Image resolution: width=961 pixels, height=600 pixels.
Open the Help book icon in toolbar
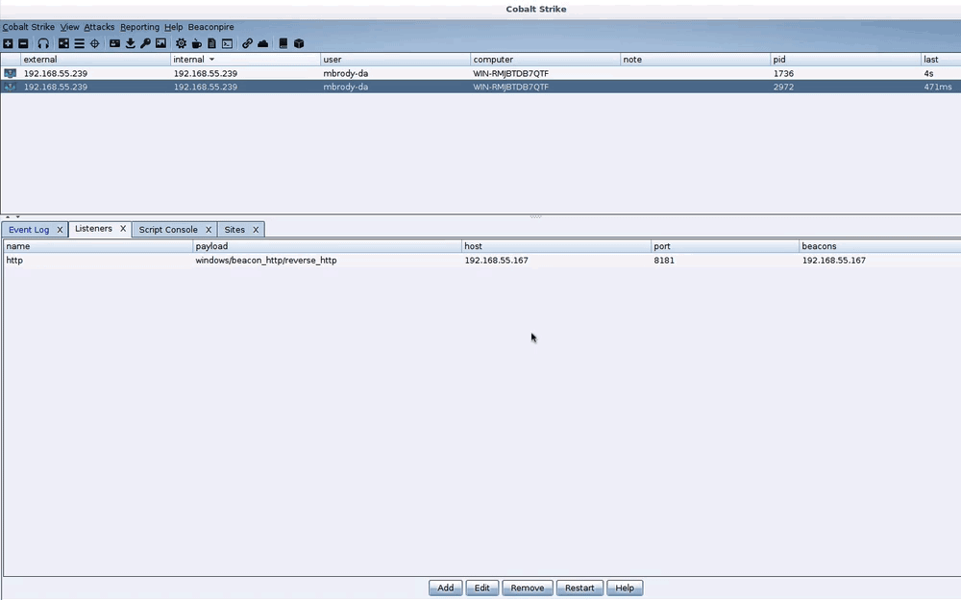pos(283,43)
